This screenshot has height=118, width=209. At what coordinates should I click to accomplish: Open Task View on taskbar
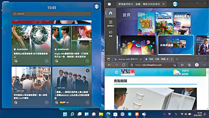tap(80, 114)
